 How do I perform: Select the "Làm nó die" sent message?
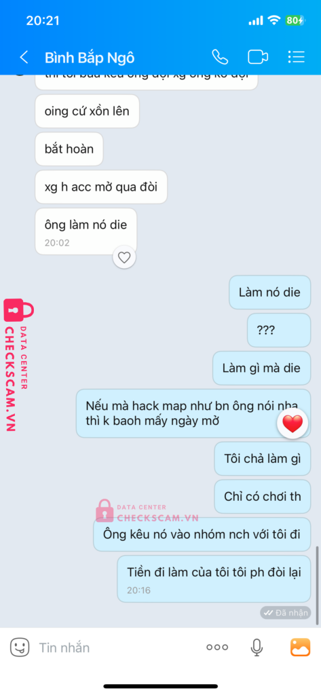click(x=269, y=293)
